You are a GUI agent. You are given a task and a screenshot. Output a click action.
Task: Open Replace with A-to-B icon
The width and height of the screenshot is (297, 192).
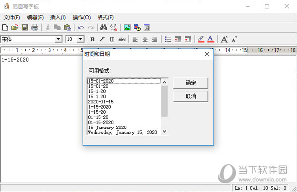click(x=114, y=28)
